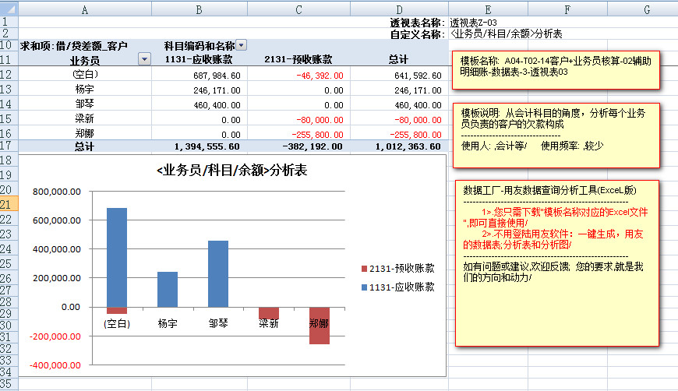The width and height of the screenshot is (678, 391).
Task: Select the blue (空白) bar in the chart
Action: [x=117, y=257]
